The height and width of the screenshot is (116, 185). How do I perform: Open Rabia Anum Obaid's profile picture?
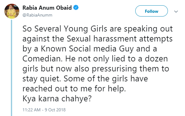pos(12,11)
